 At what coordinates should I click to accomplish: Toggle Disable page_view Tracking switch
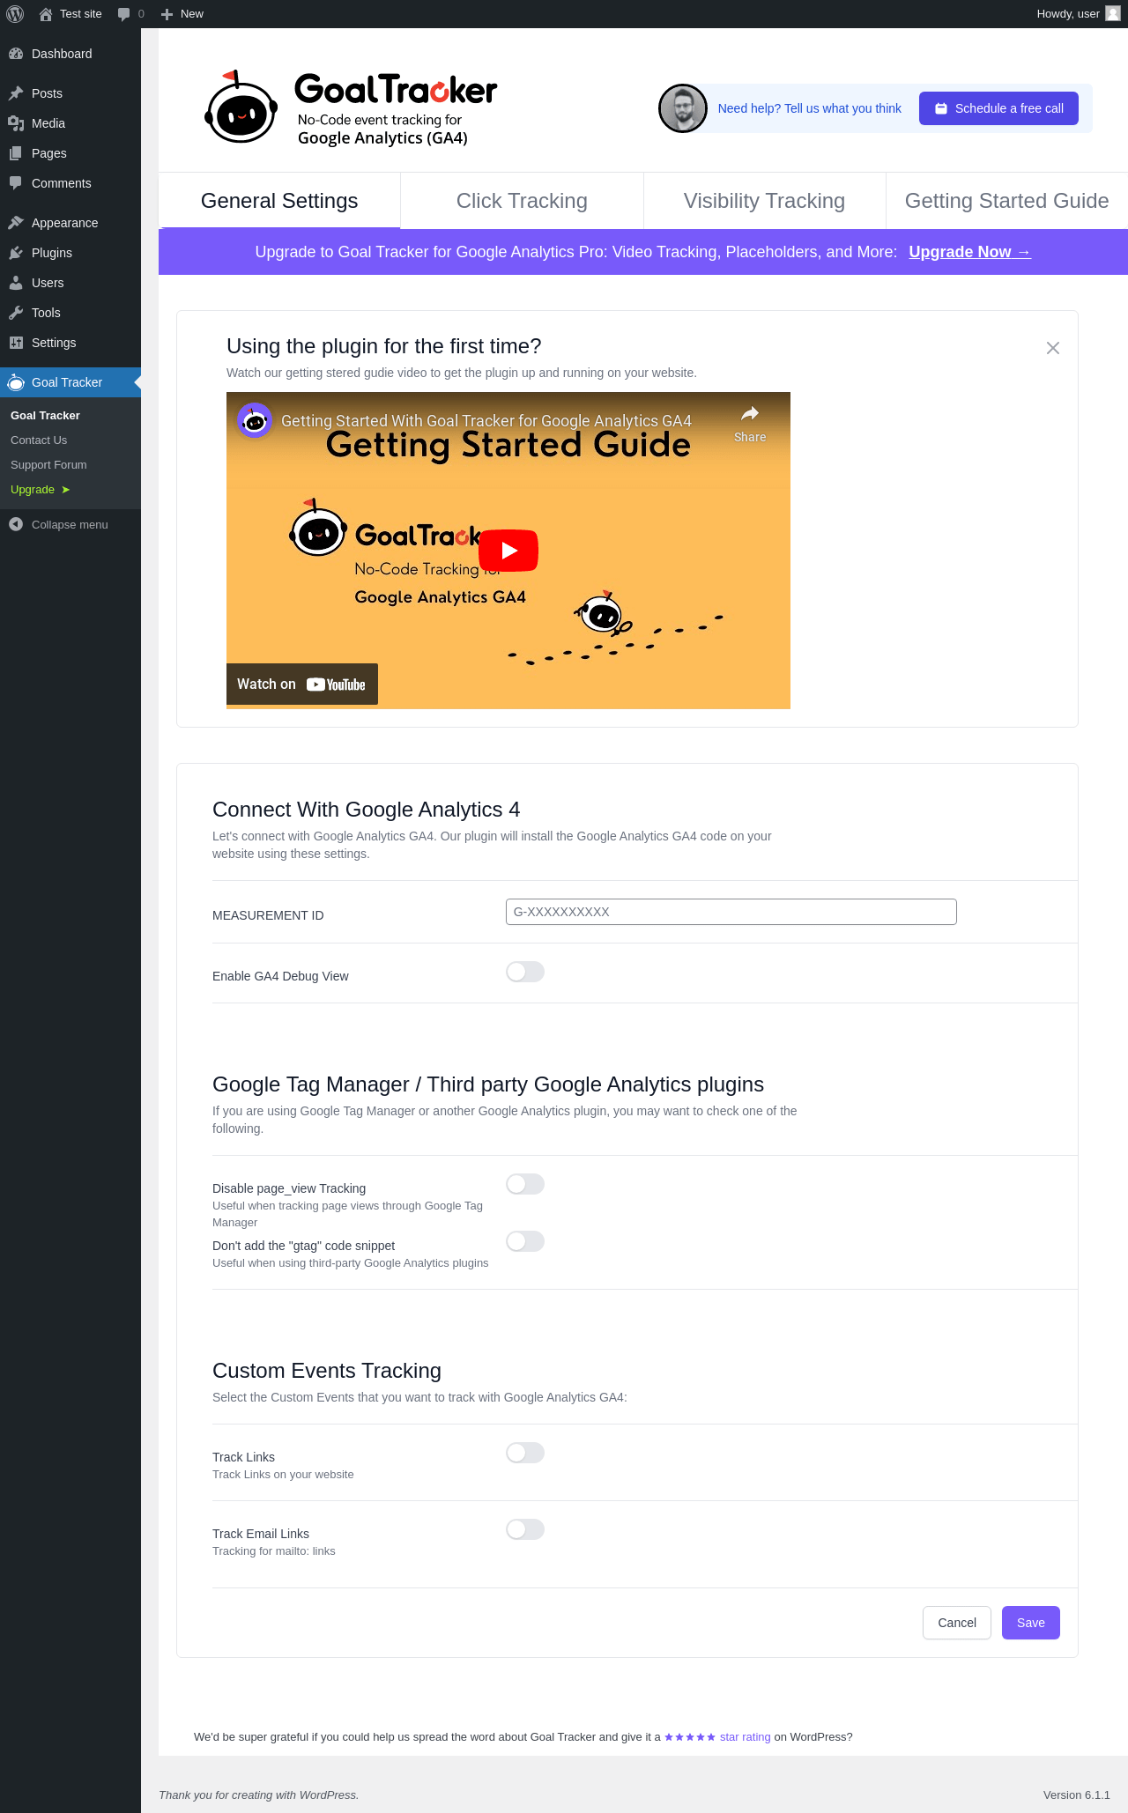click(x=525, y=1184)
